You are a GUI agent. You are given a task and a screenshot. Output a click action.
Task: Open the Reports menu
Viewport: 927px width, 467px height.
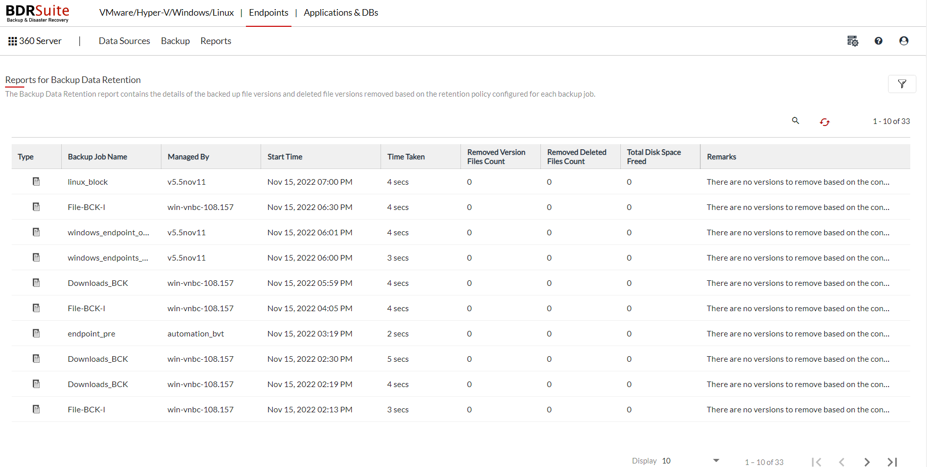point(216,41)
